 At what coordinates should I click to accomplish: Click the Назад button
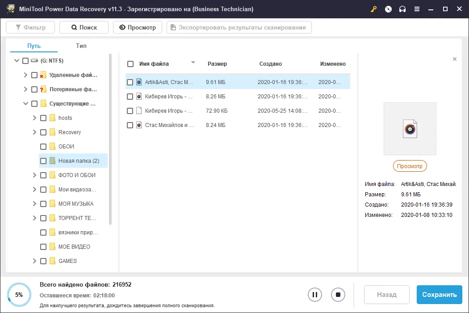(387, 295)
